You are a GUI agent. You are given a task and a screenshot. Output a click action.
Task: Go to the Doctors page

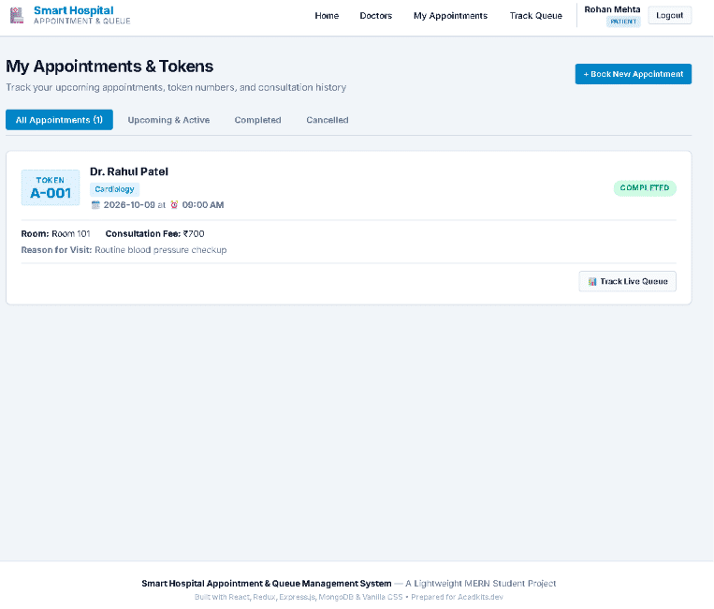click(375, 16)
